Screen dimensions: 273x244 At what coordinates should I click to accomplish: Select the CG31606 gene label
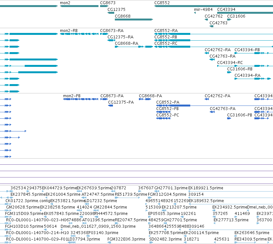point(236,16)
